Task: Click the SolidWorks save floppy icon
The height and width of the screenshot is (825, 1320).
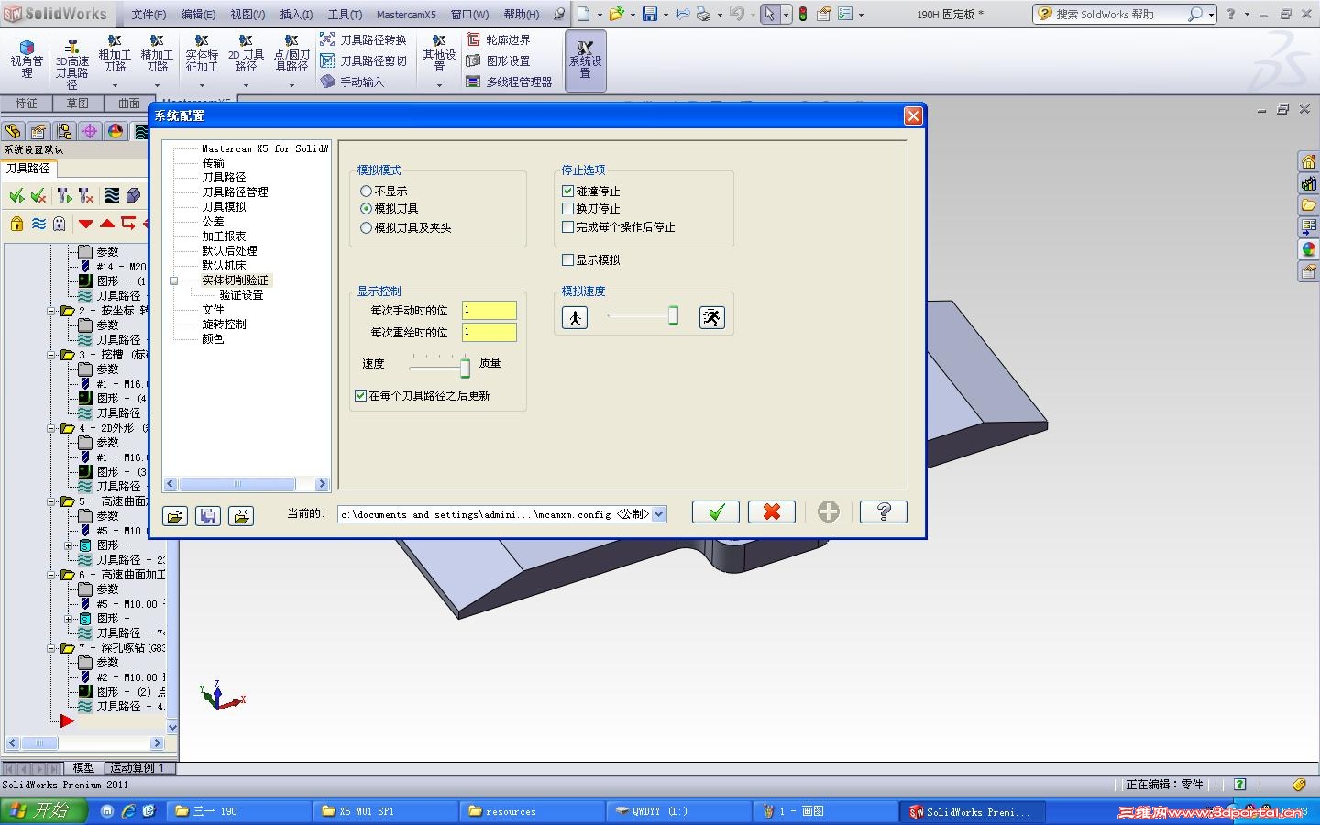Action: (650, 14)
